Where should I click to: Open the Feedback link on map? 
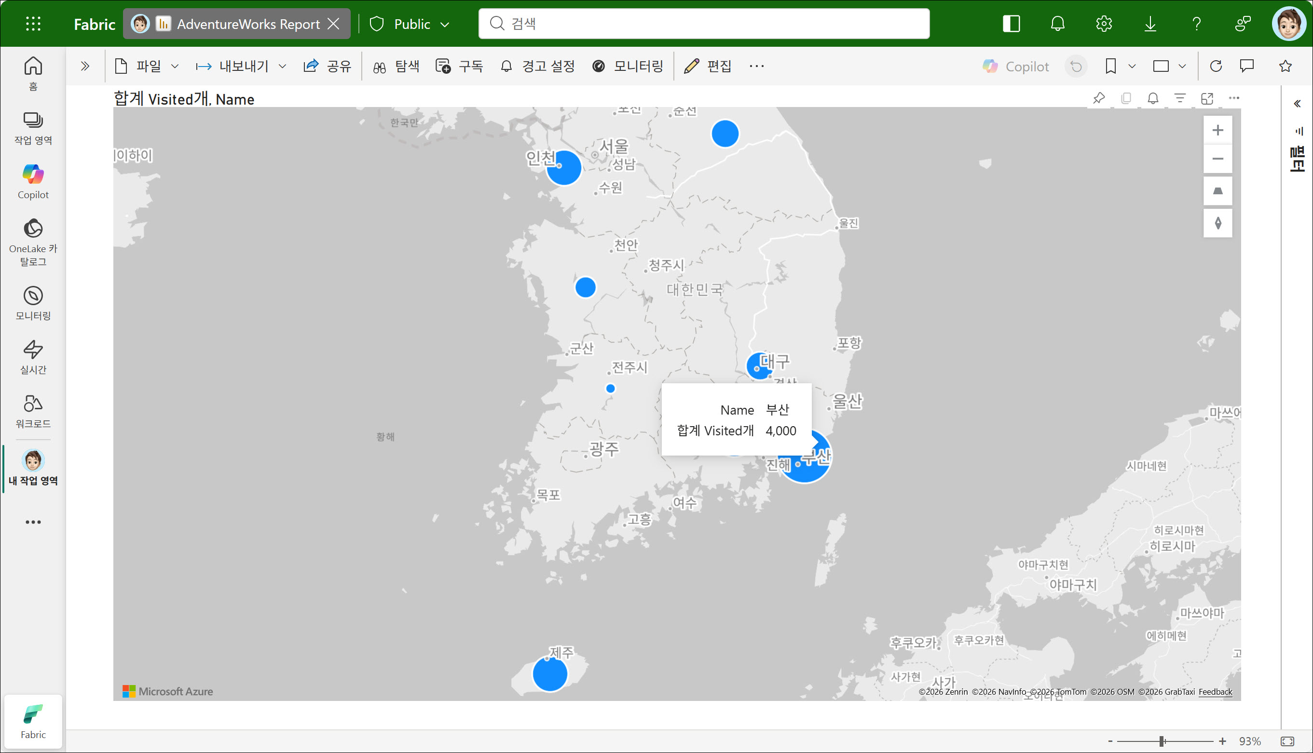point(1215,692)
